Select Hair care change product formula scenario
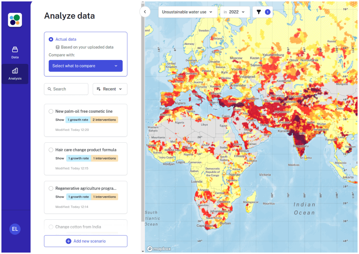 51,150
